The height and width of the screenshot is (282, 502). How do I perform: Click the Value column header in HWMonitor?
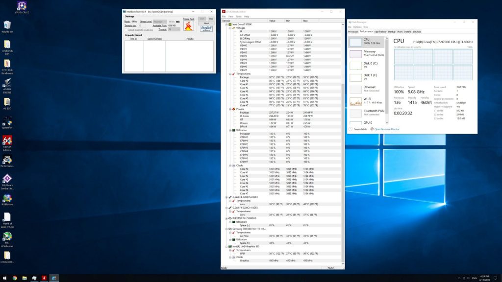point(276,21)
